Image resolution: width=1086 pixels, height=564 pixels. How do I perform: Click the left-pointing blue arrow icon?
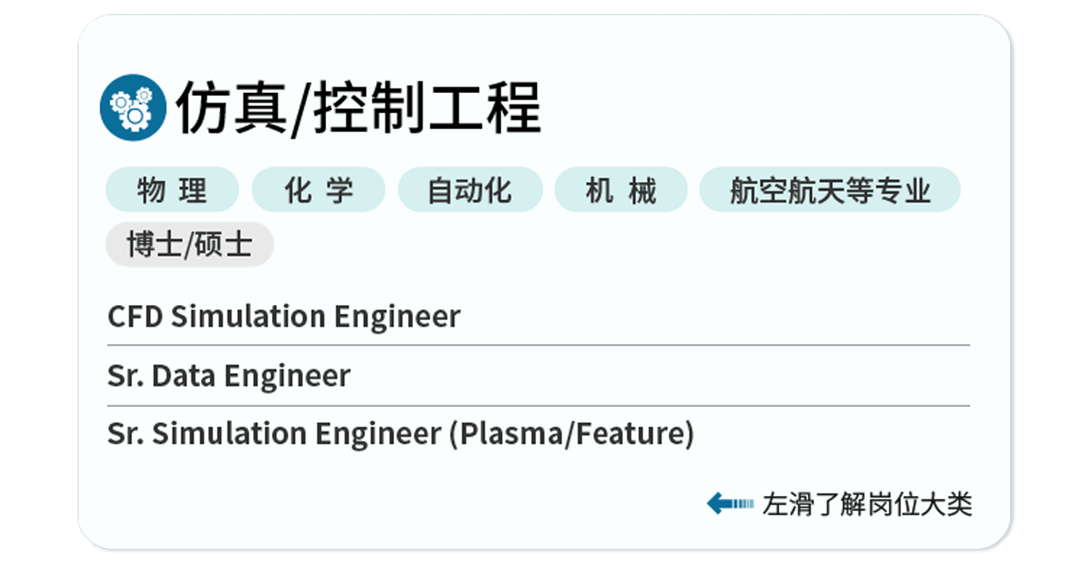730,504
